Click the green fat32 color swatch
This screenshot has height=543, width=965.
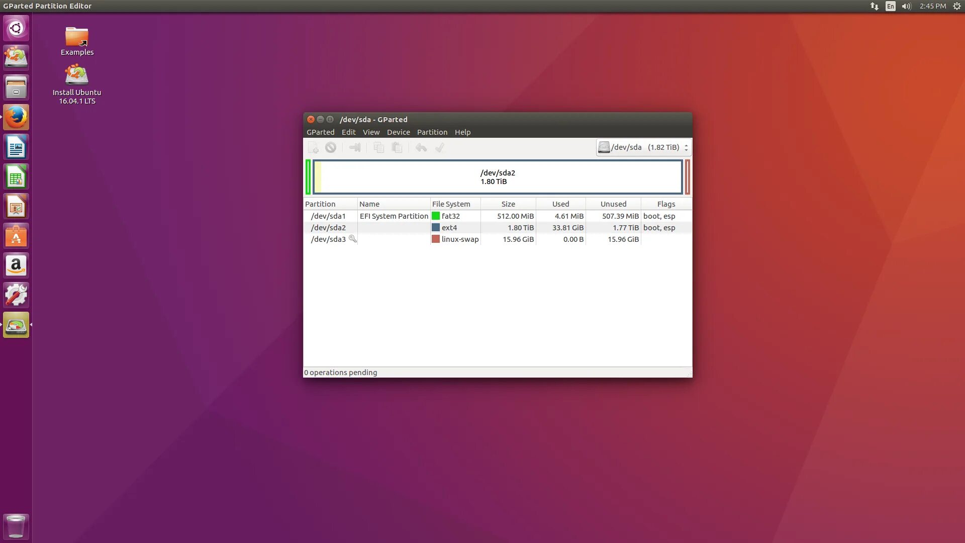click(436, 216)
